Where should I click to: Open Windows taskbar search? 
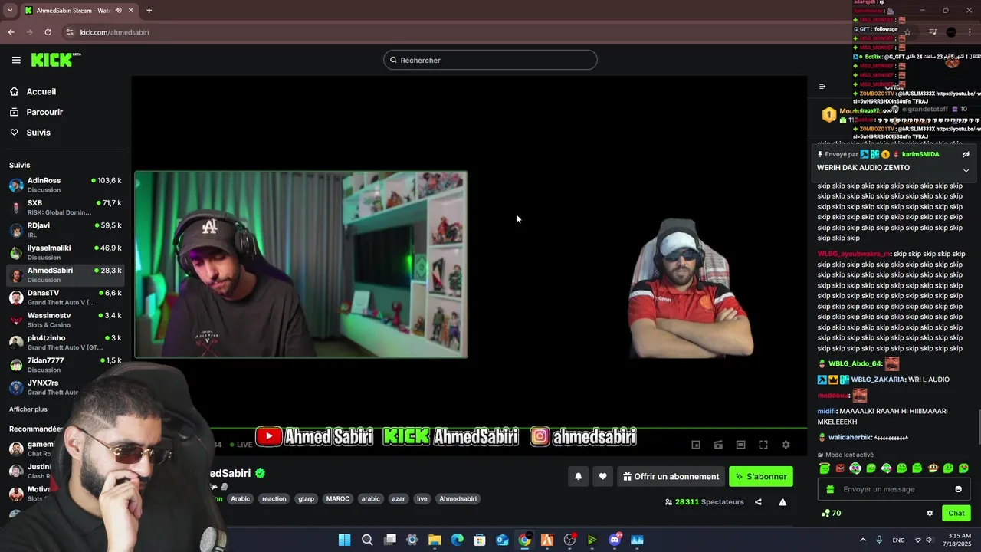pos(367,540)
